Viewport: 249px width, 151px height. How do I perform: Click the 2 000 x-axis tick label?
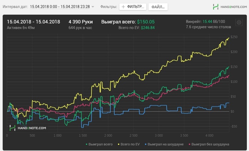[x=108, y=135]
